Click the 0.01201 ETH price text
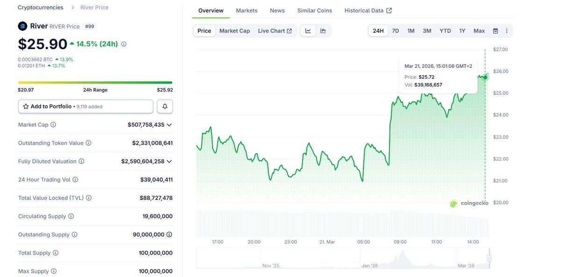 click(x=32, y=66)
